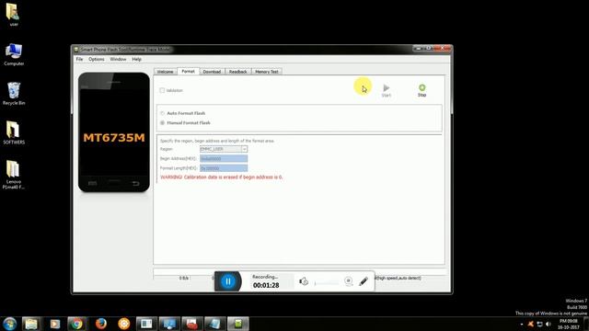
Task: Click the green flash tool taskbar icon
Action: coord(237,324)
